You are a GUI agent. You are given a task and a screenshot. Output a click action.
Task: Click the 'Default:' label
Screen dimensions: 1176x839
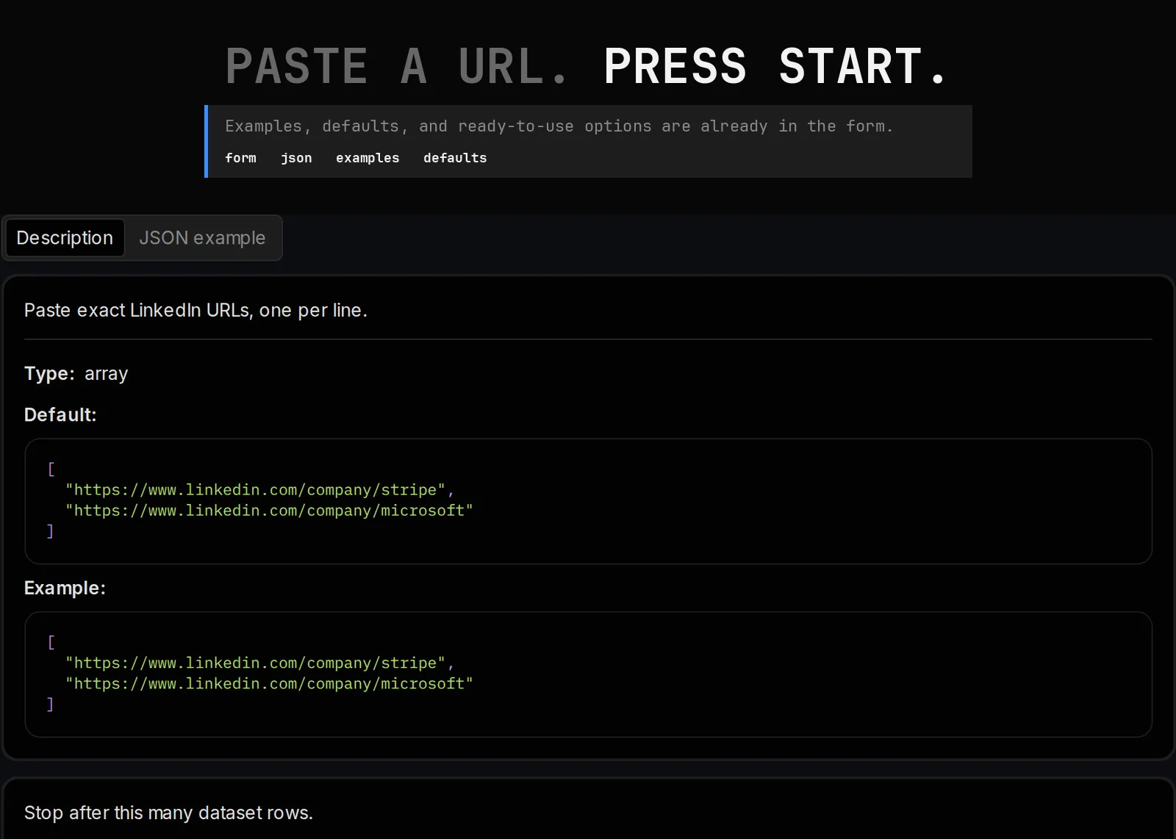click(60, 415)
